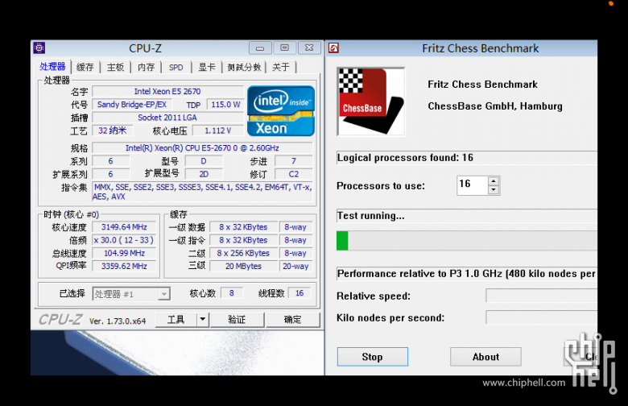This screenshot has width=628, height=406.
Task: Click the ChessBase logo image
Action: click(x=371, y=101)
